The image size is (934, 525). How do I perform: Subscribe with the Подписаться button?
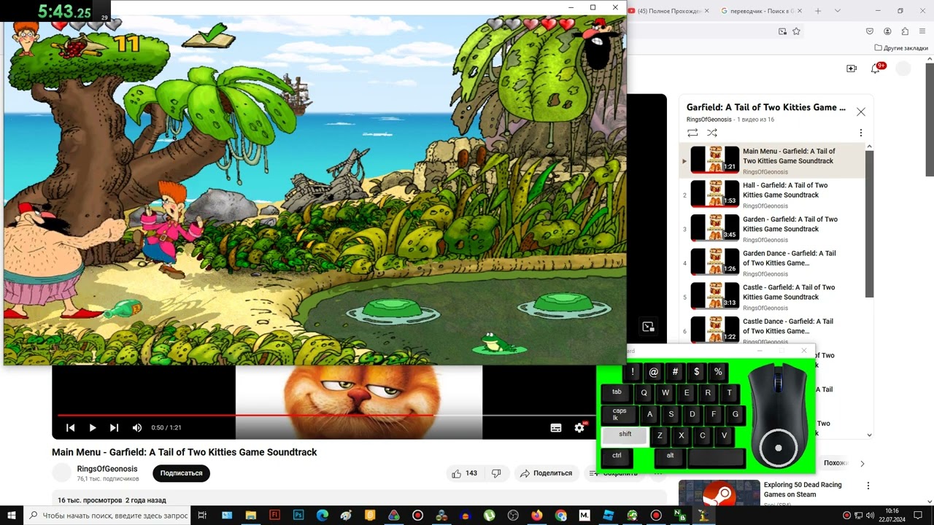click(181, 473)
